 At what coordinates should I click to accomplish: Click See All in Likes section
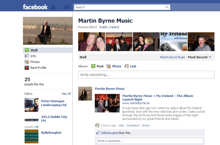(66, 94)
